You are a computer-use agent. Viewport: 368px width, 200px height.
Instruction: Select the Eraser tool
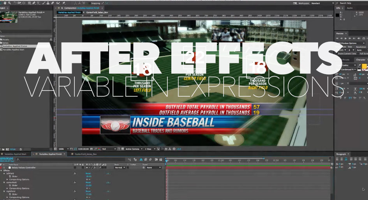coord(53,3)
